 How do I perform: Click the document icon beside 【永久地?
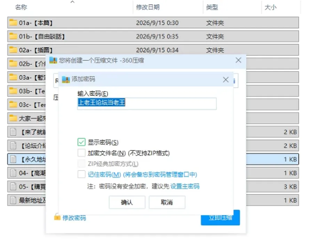[13, 159]
